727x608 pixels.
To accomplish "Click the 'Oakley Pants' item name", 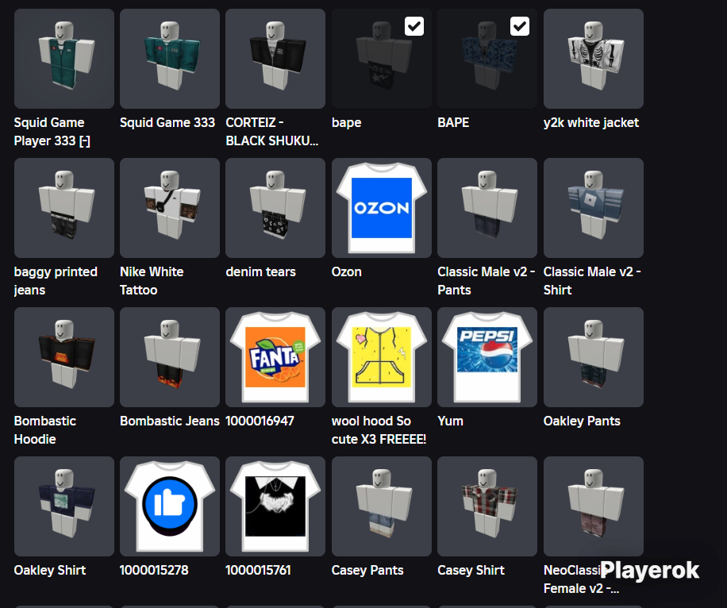I will tap(582, 421).
